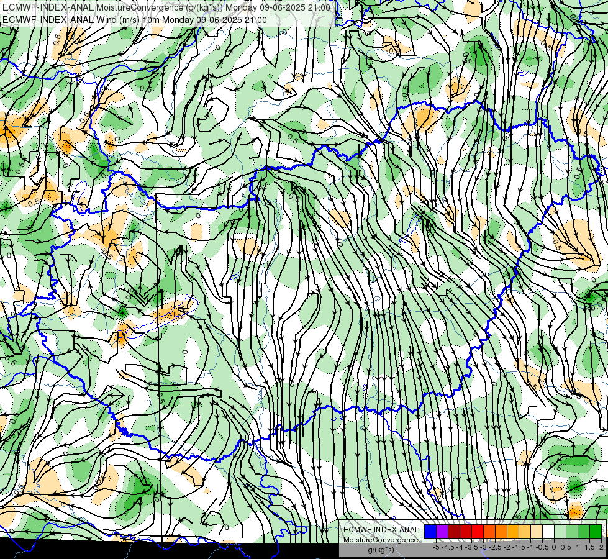Viewport: 608px width, 559px height.
Task: Click the 'Wind (m/s) 10m' title line
Action: (135, 20)
